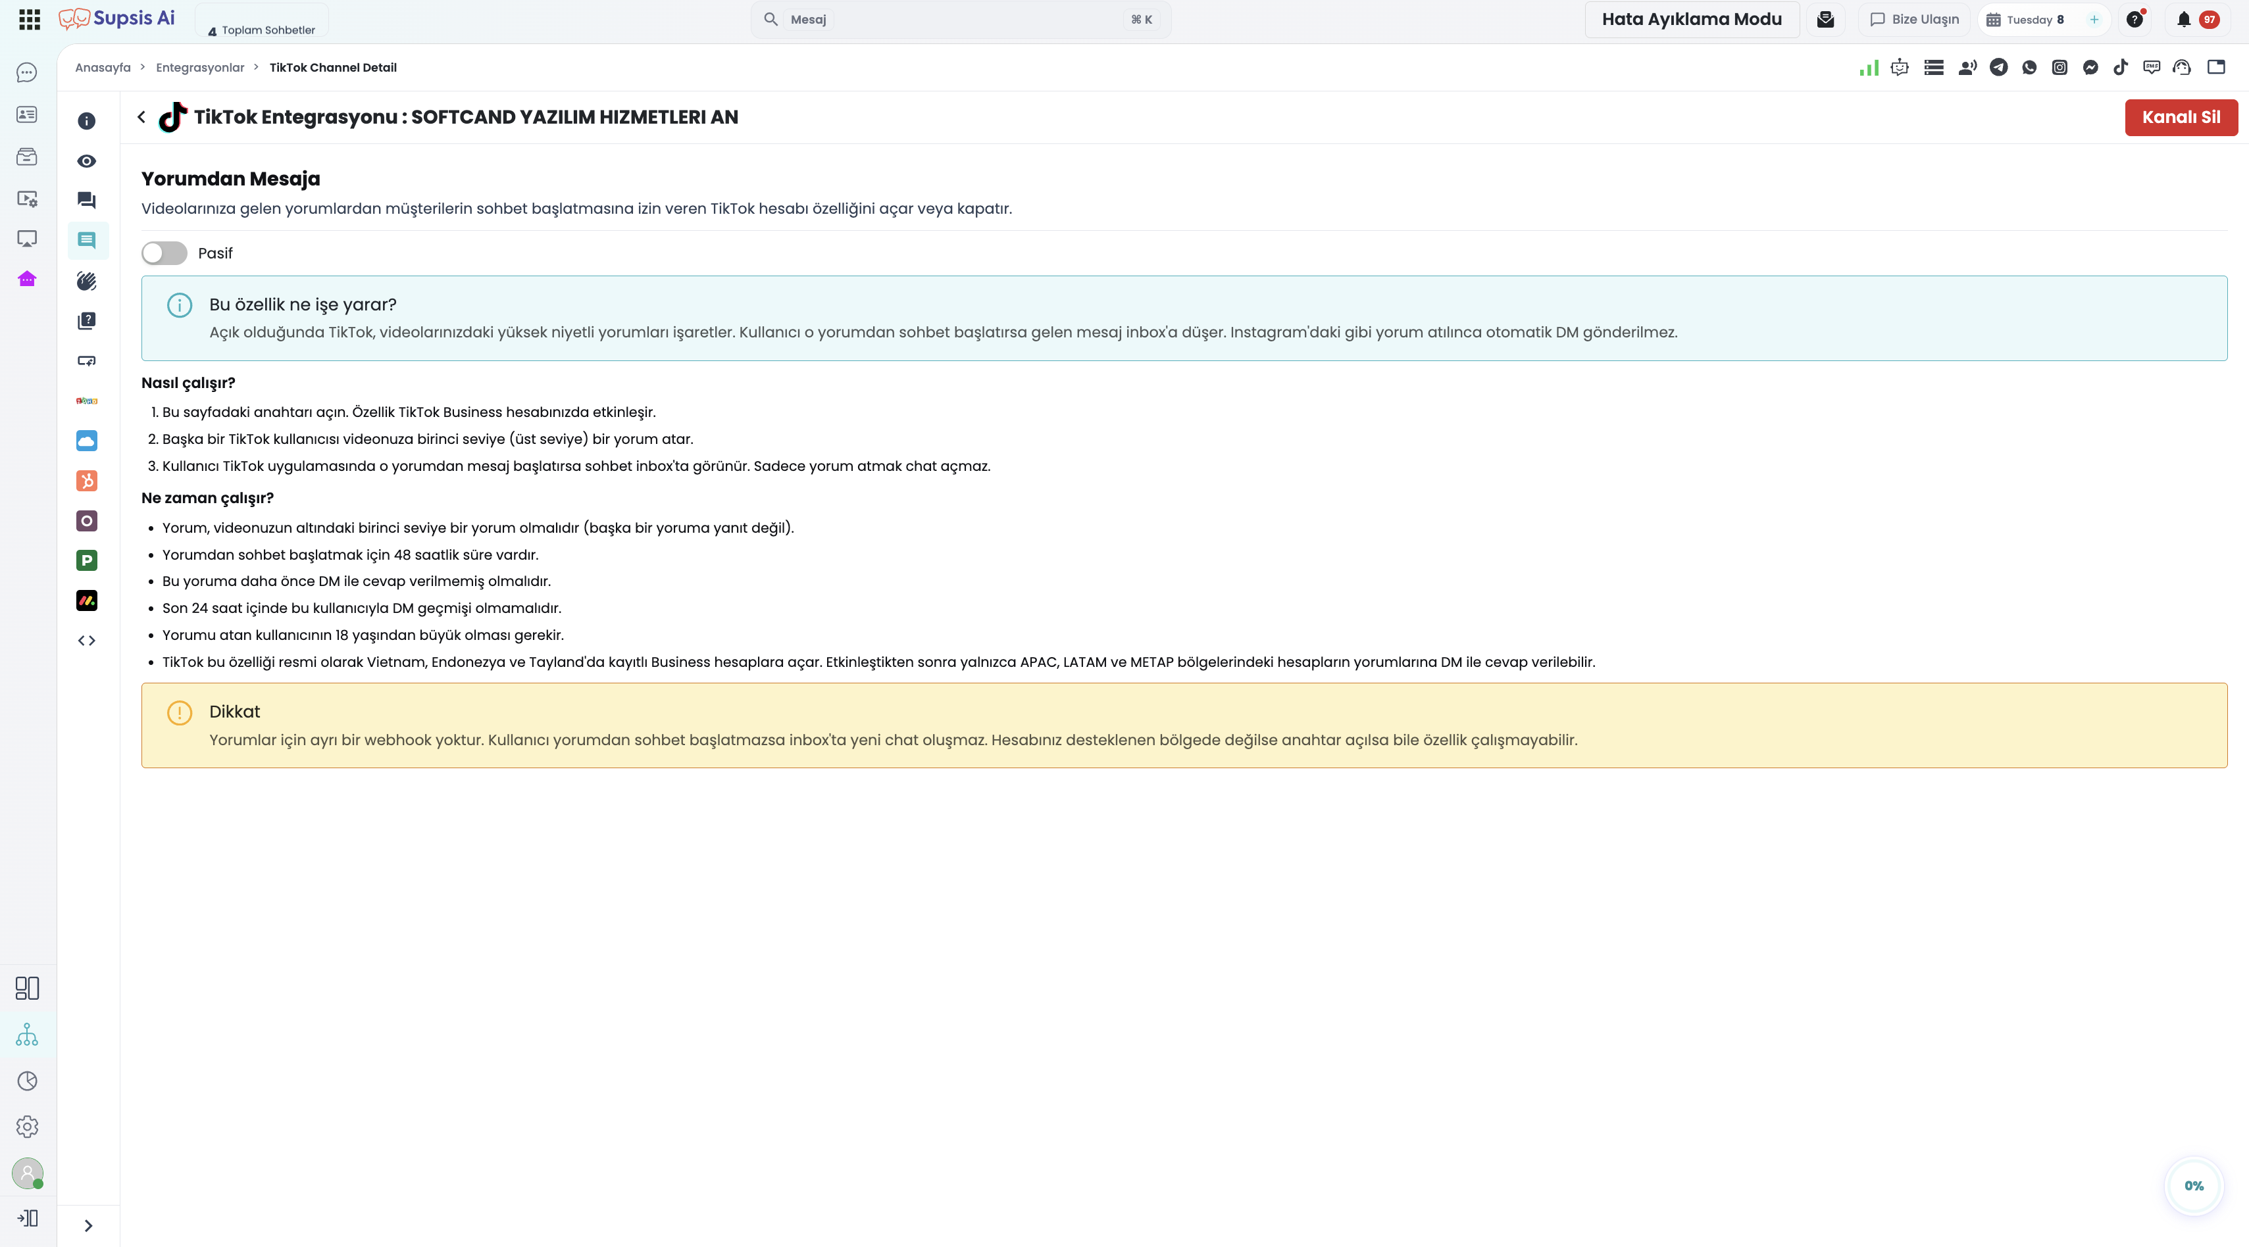
Task: Open the user profile avatar
Action: 27,1174
